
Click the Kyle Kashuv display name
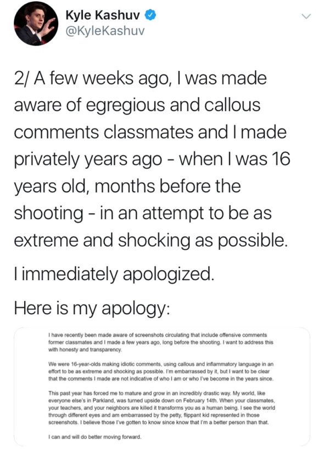[103, 15]
